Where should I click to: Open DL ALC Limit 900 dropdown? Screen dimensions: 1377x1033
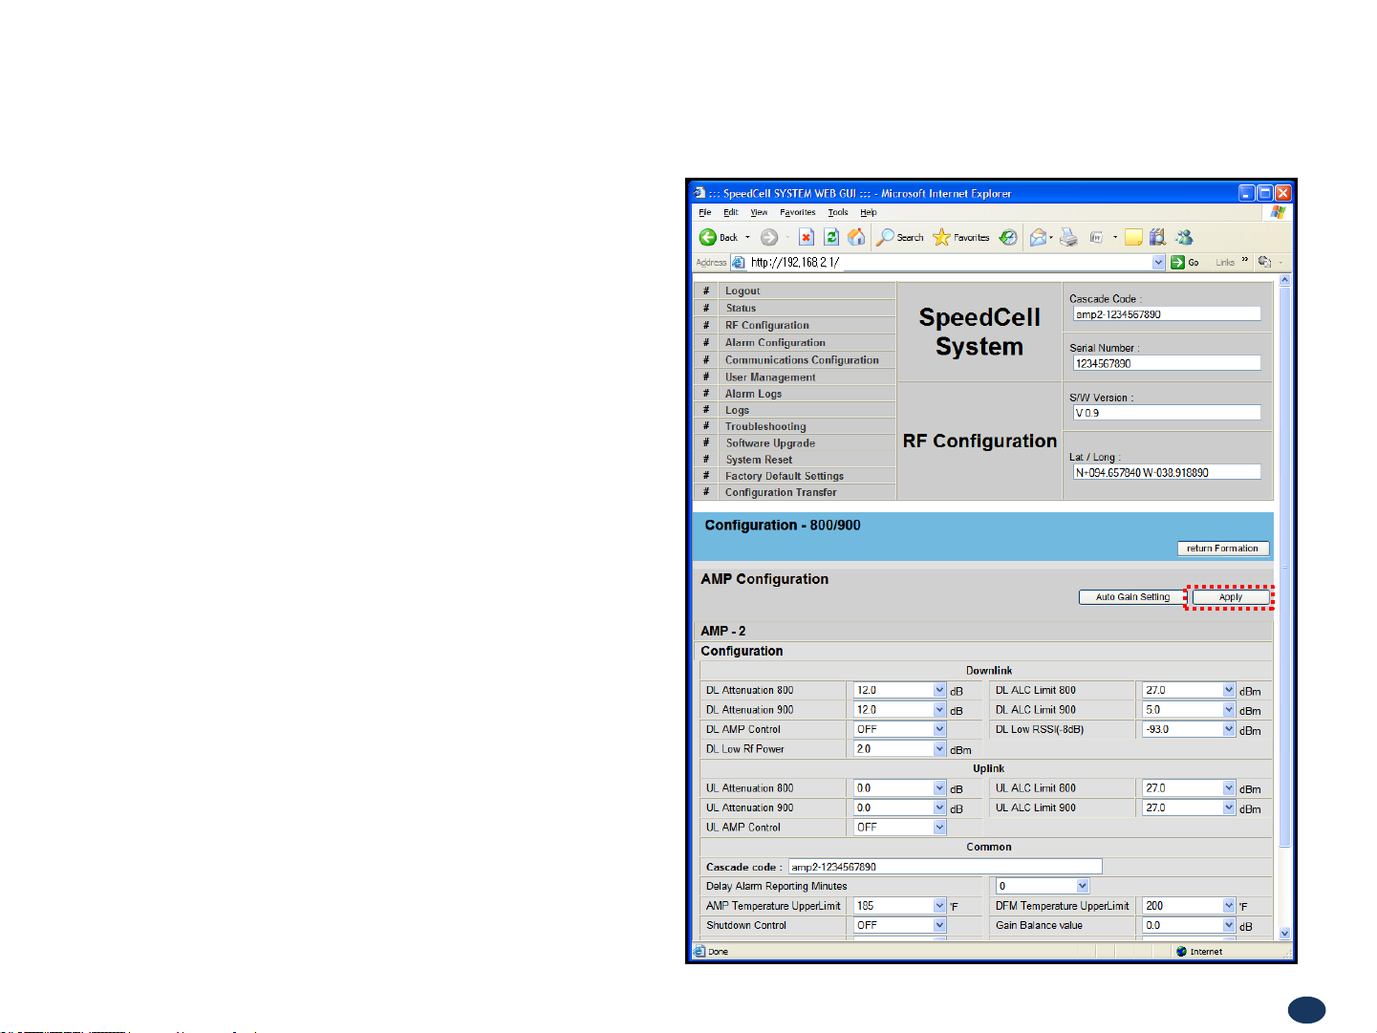1229,710
